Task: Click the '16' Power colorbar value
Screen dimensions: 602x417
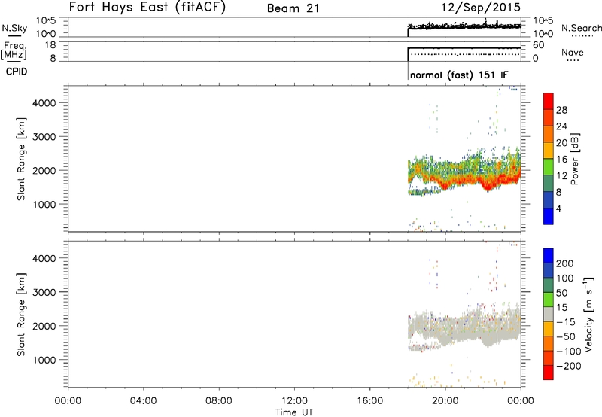Action: click(x=561, y=160)
